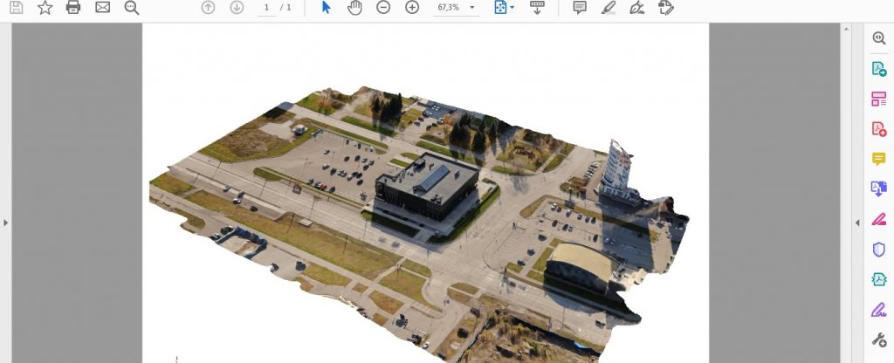Open the Sign document pen tool
Screen dimensions: 894x363
(636, 7)
